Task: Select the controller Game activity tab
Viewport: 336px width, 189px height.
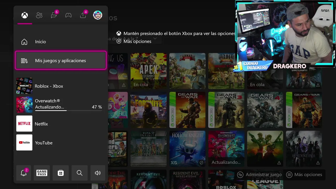Action: [x=68, y=15]
